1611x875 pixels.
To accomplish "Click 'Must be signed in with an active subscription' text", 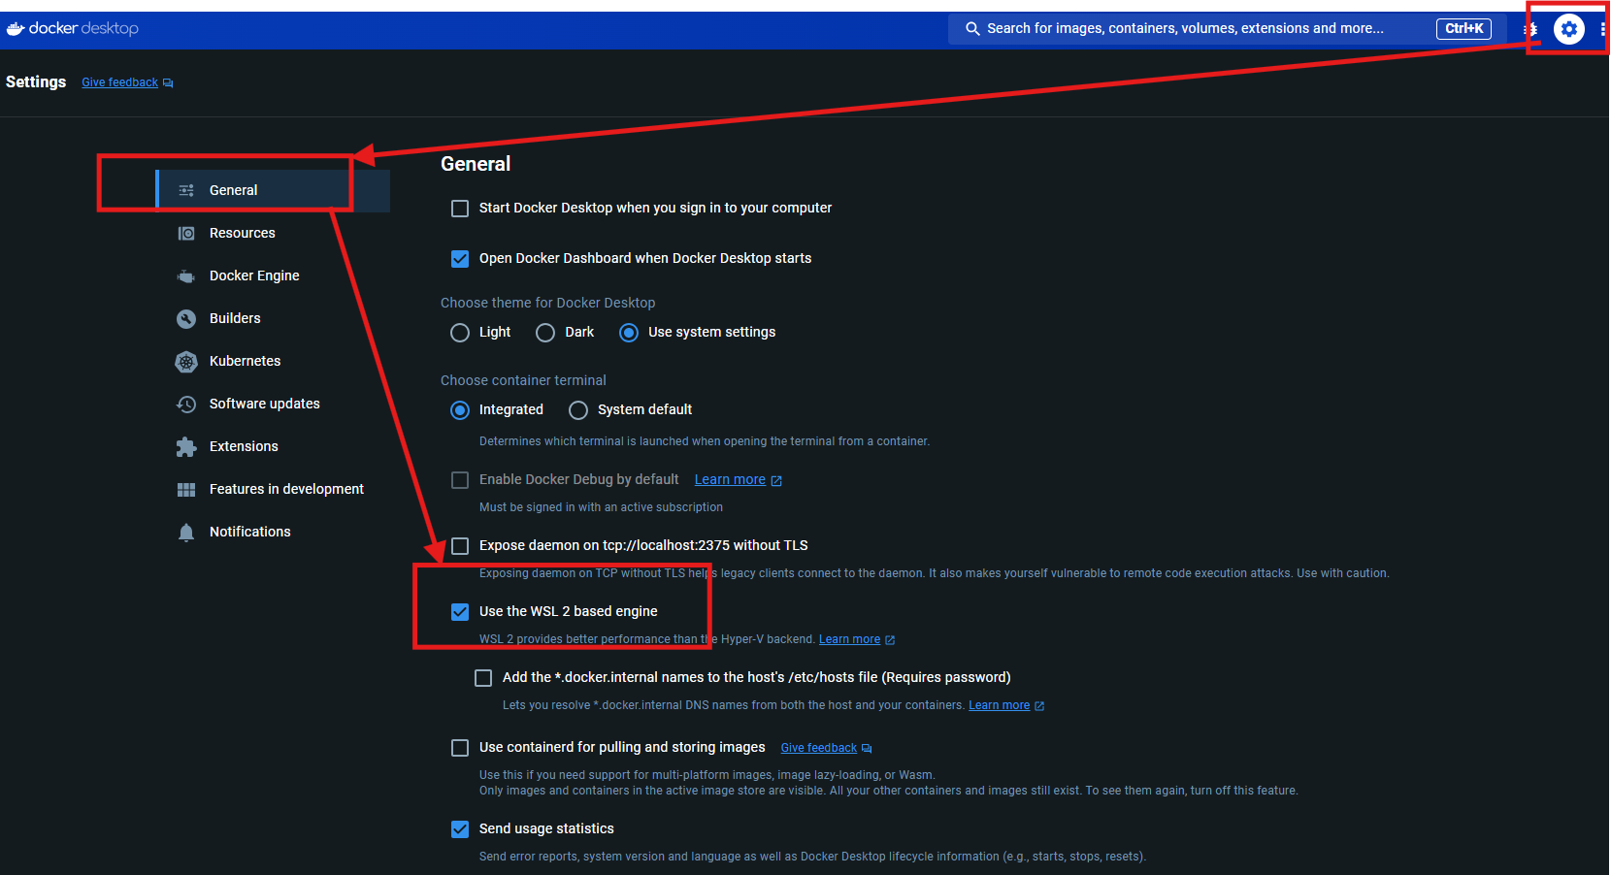I will pos(601,507).
